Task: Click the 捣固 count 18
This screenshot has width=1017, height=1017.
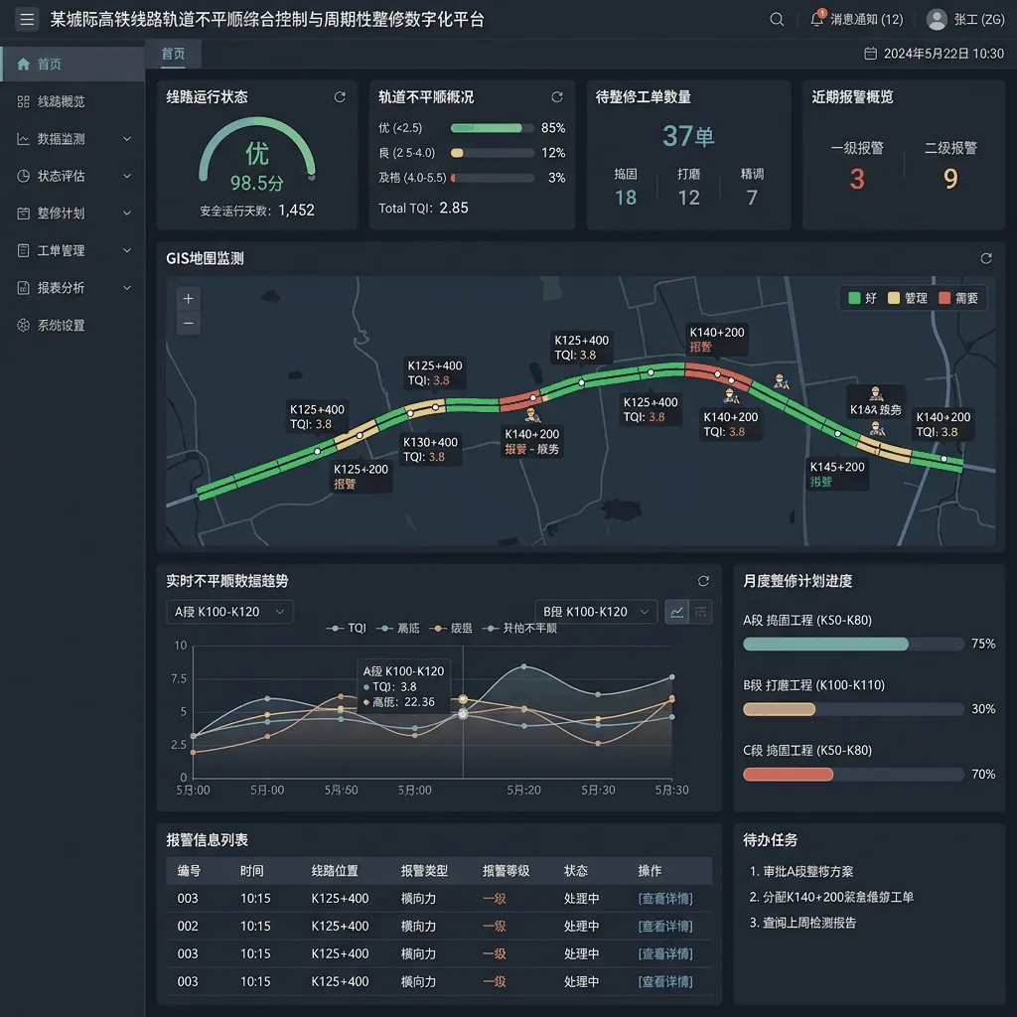Action: (626, 198)
